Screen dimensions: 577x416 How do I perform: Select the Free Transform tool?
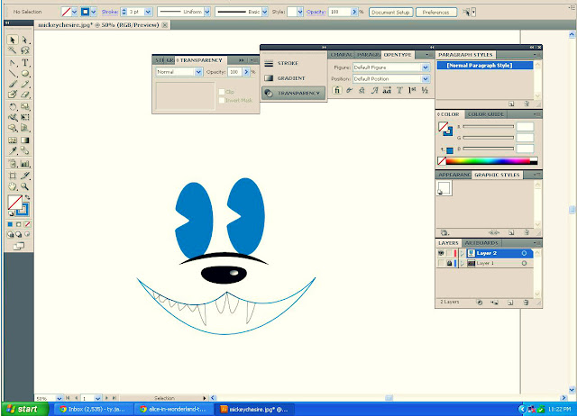[24, 118]
